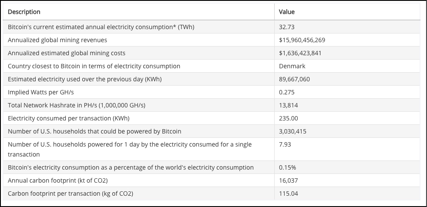
Task: Select the 13,814 hashrate value
Action: (288, 105)
